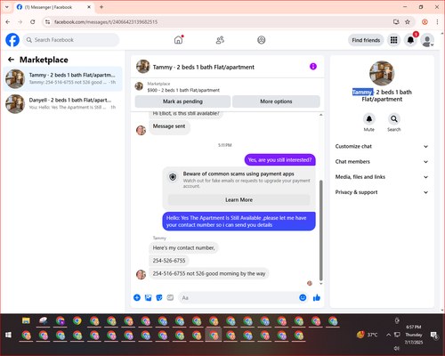Click the Search Facebook field
Screen dimensions: 445x356
[71, 40]
